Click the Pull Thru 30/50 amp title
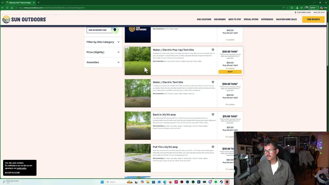 pos(165,147)
